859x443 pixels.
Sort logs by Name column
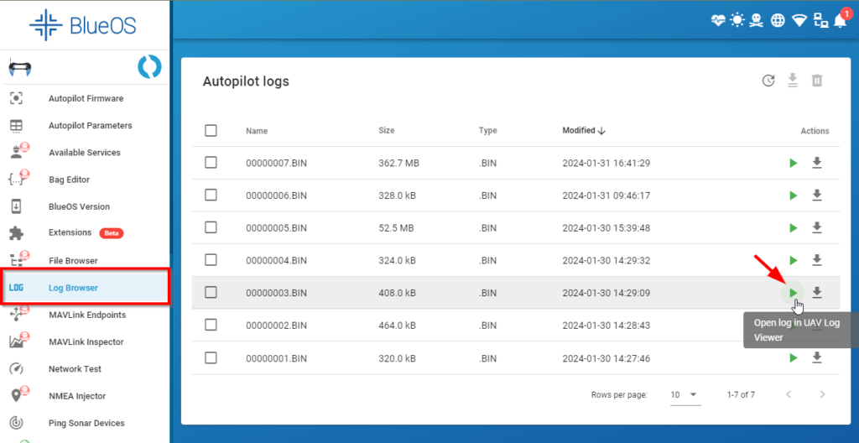tap(257, 131)
